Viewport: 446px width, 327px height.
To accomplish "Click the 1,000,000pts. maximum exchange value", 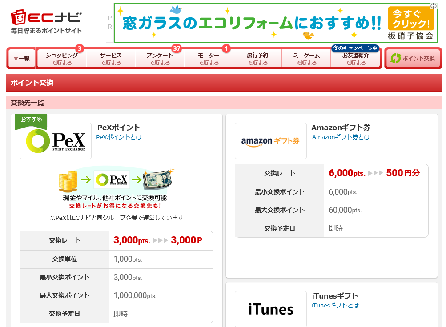I will click(x=135, y=295).
